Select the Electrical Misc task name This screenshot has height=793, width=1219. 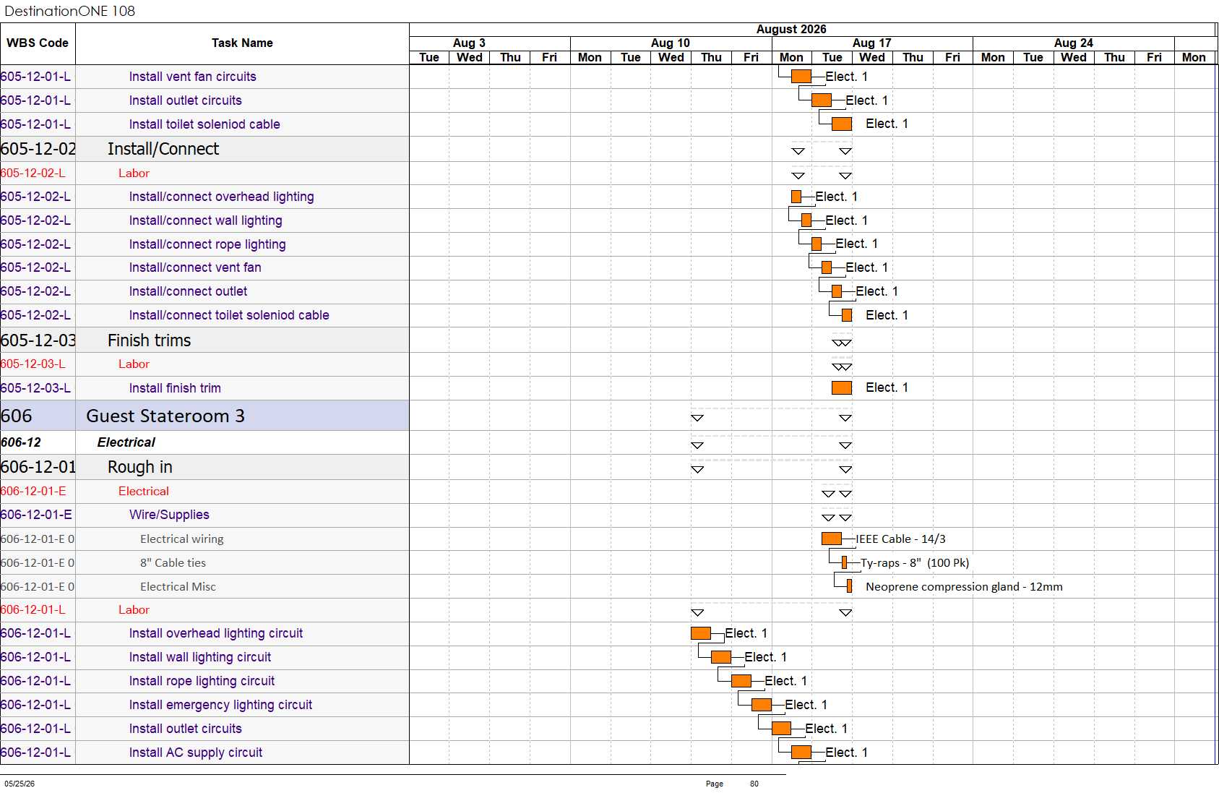coord(178,587)
